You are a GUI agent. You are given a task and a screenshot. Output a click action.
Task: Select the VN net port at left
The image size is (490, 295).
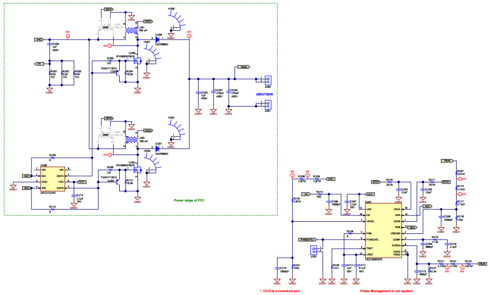tap(39, 64)
